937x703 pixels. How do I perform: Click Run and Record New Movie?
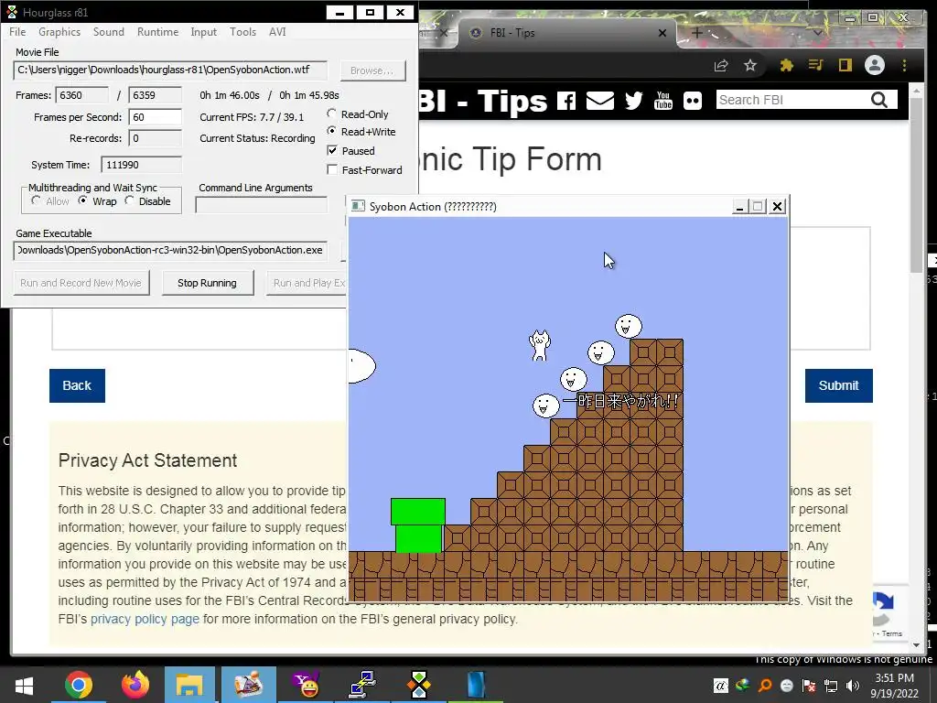81,283
